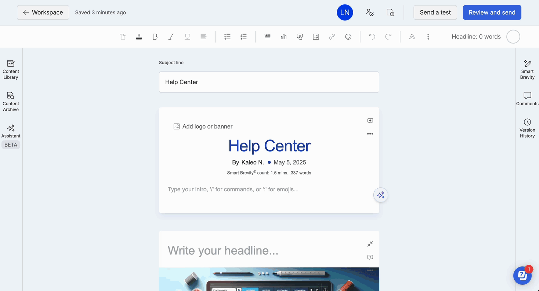Click the duplicate document plus icon
Image resolution: width=539 pixels, height=291 pixels.
point(390,12)
